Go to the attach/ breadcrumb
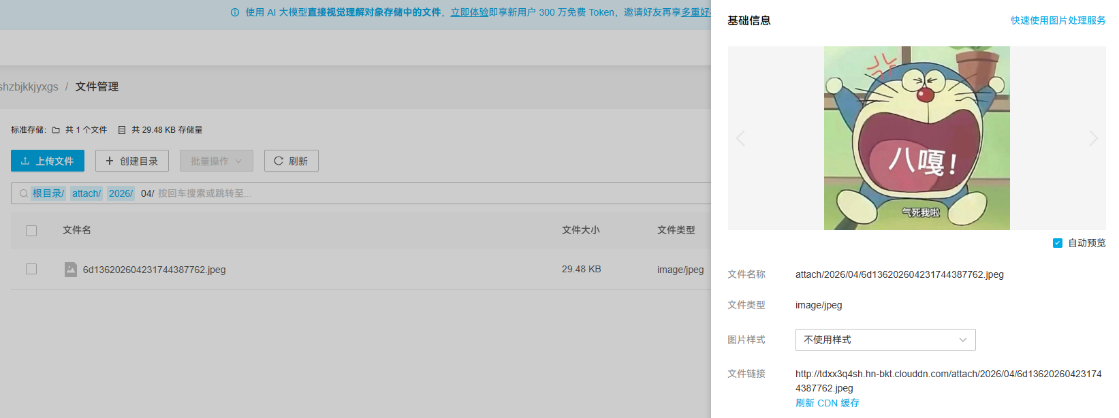 tap(86, 193)
